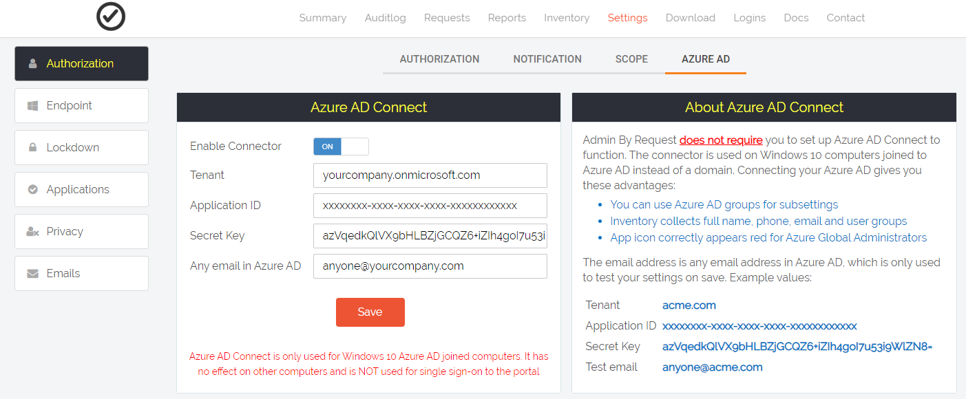
Task: Switch to the NOTIFICATION tab
Action: 547,59
